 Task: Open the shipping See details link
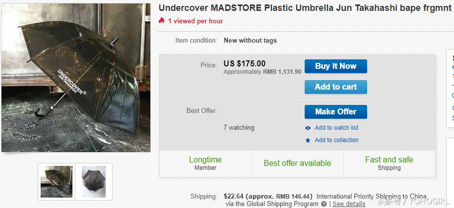[349, 204]
